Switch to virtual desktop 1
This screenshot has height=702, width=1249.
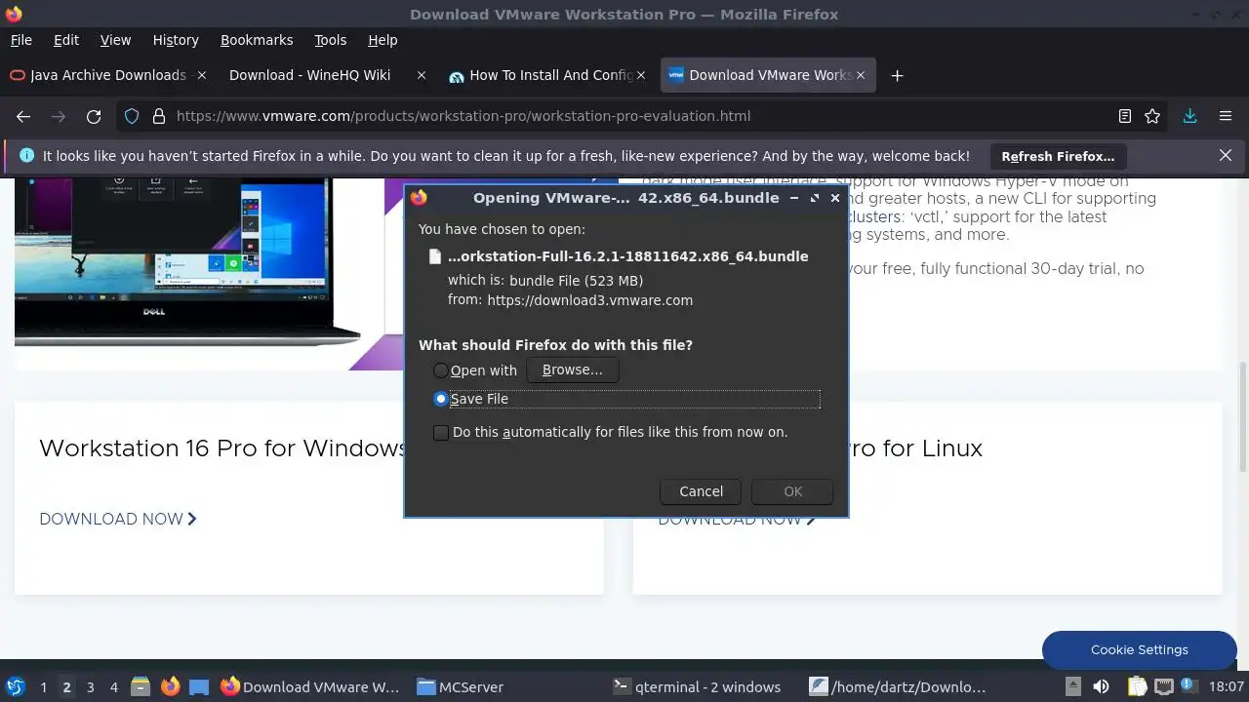43,687
